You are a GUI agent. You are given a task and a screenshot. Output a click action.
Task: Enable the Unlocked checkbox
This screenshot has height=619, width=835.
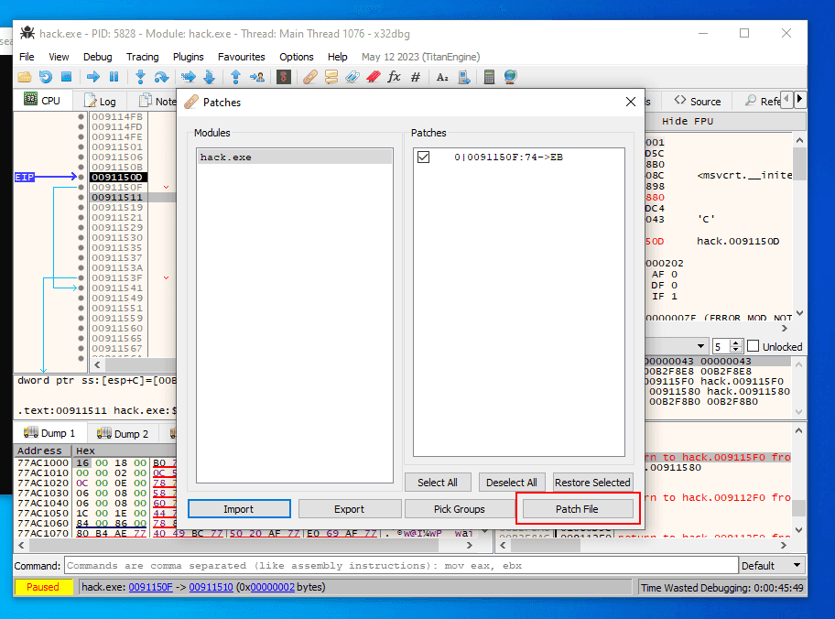(754, 345)
